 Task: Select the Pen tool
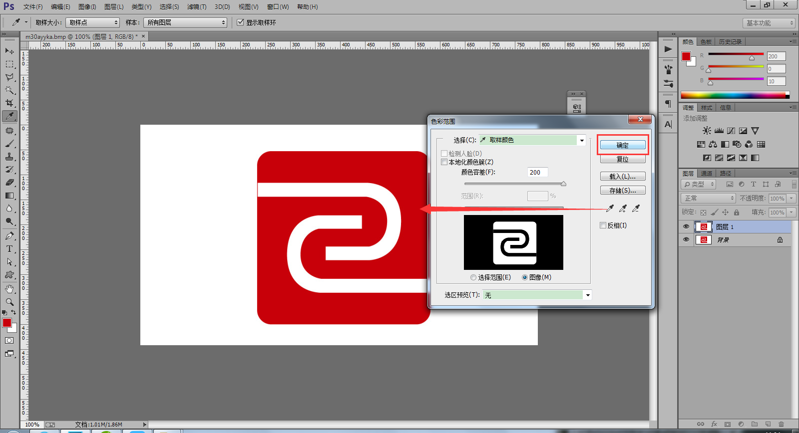(9, 236)
